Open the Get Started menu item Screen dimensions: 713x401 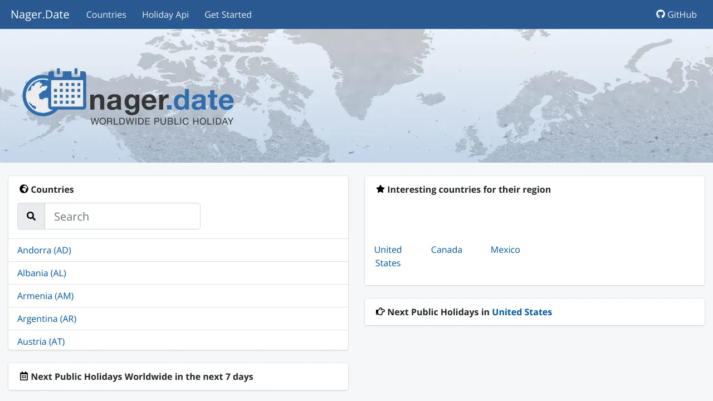click(x=228, y=14)
